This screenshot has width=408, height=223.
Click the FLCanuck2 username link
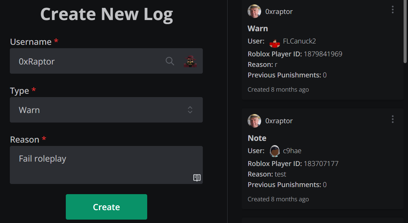(299, 41)
